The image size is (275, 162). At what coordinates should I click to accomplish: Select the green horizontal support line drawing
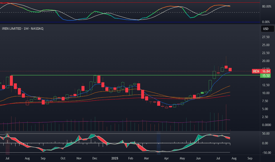coord(135,75)
